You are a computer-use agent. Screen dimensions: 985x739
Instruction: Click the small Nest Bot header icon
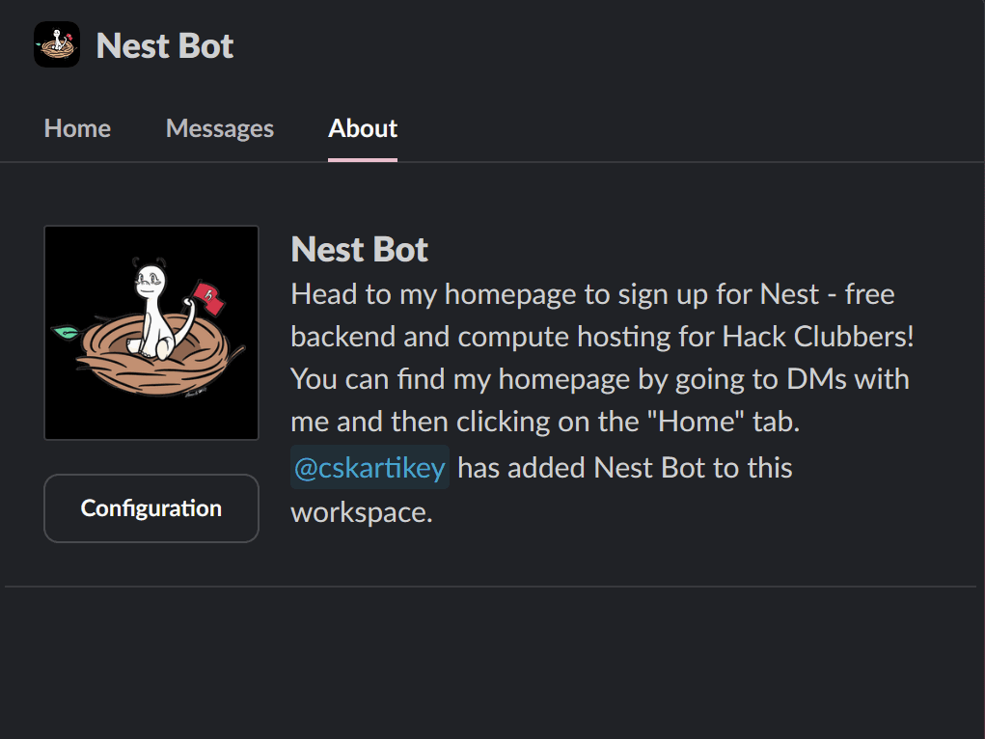[57, 44]
